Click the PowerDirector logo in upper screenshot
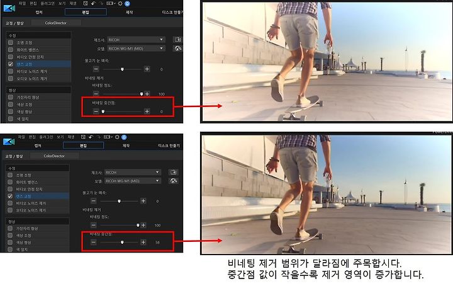 point(9,8)
